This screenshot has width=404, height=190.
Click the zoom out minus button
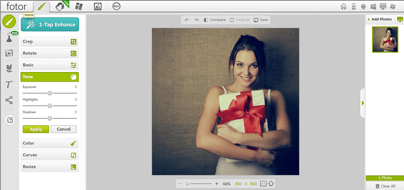(180, 184)
